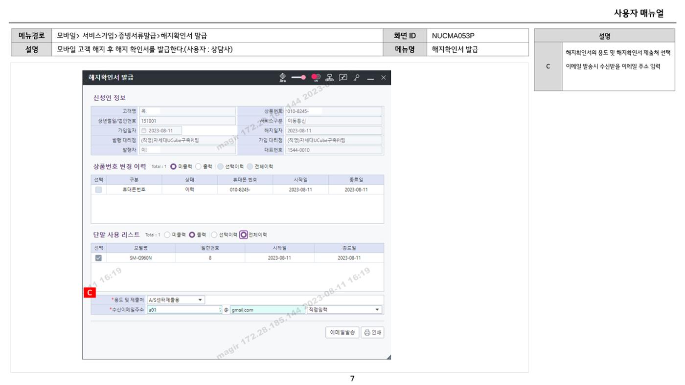Click the chart board icon in title bar
Image resolution: width=685 pixels, height=385 pixels.
tap(343, 77)
